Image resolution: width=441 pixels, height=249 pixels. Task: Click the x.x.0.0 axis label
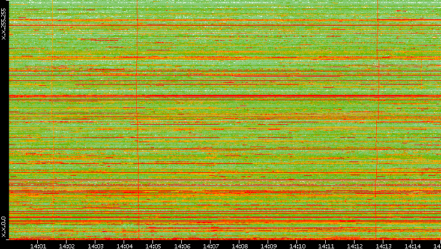[4, 227]
